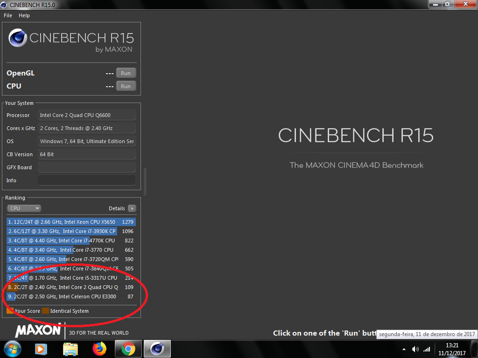This screenshot has width=478, height=358.
Task: Select ranking row Intel Core i7-3770
Action: point(71,250)
